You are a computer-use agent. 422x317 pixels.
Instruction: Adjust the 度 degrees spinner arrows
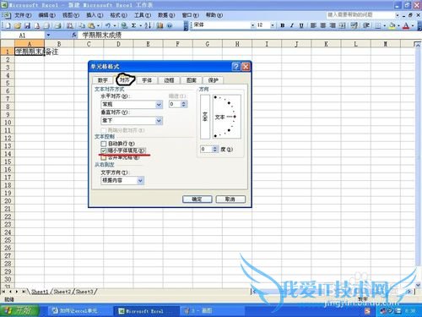(x=214, y=149)
